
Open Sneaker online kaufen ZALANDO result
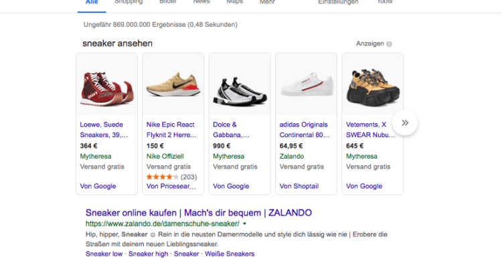coord(199,213)
